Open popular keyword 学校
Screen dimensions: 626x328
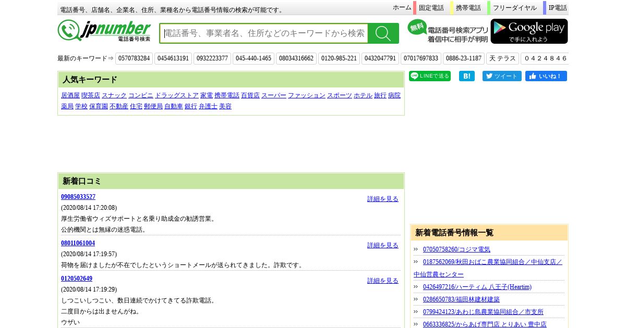[x=81, y=106]
